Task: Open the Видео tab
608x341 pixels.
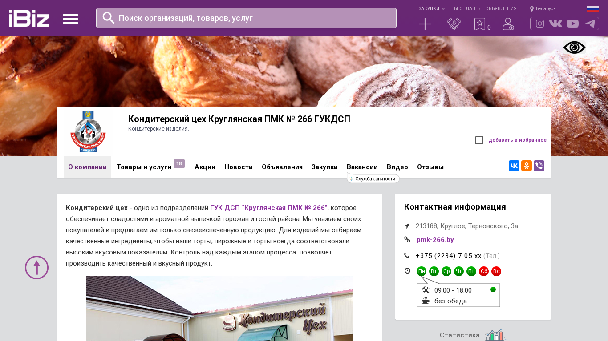Action: (397, 167)
